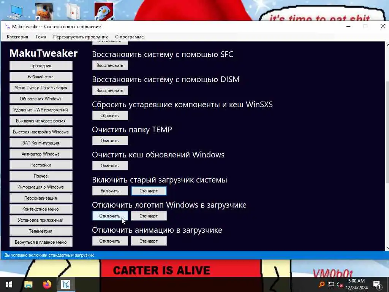Screen dimensions: 389x292
Task: Open the Категория menu
Action: pyautogui.click(x=17, y=37)
